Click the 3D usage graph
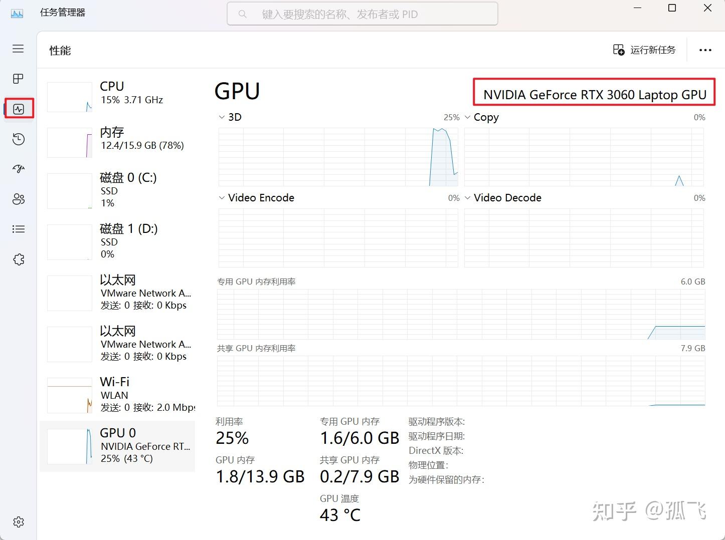The width and height of the screenshot is (725, 540). (x=338, y=157)
